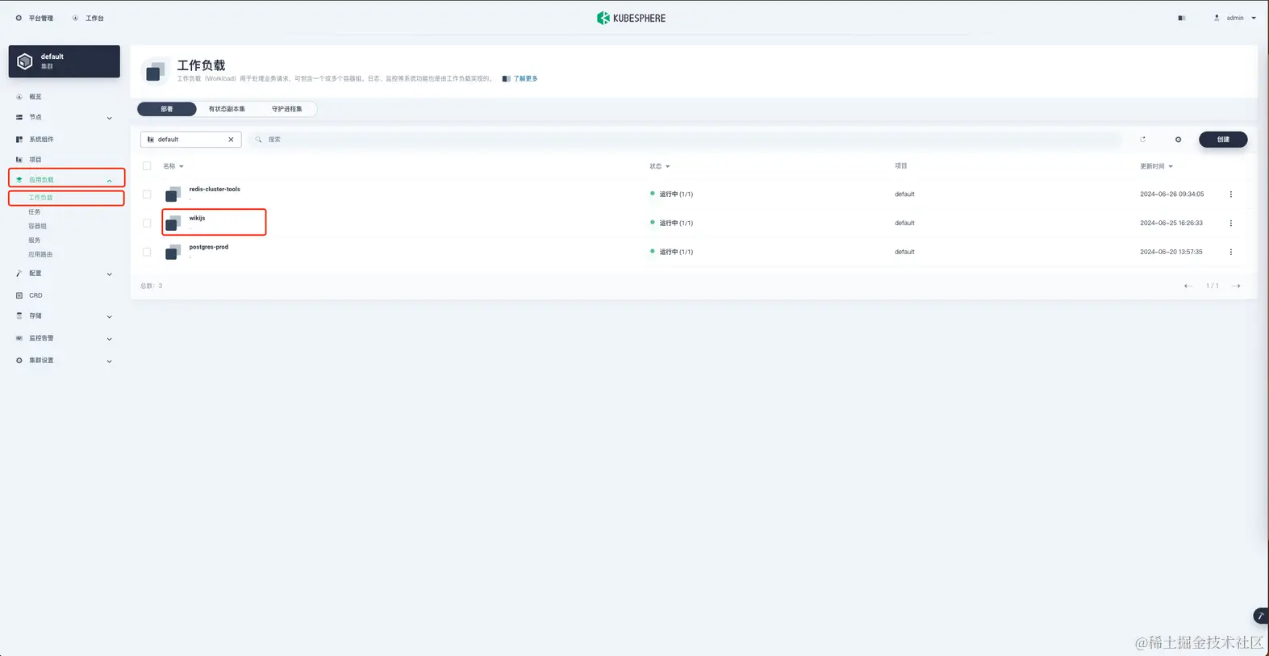Click the refresh icon above the table
This screenshot has height=656, width=1269.
(1142, 140)
